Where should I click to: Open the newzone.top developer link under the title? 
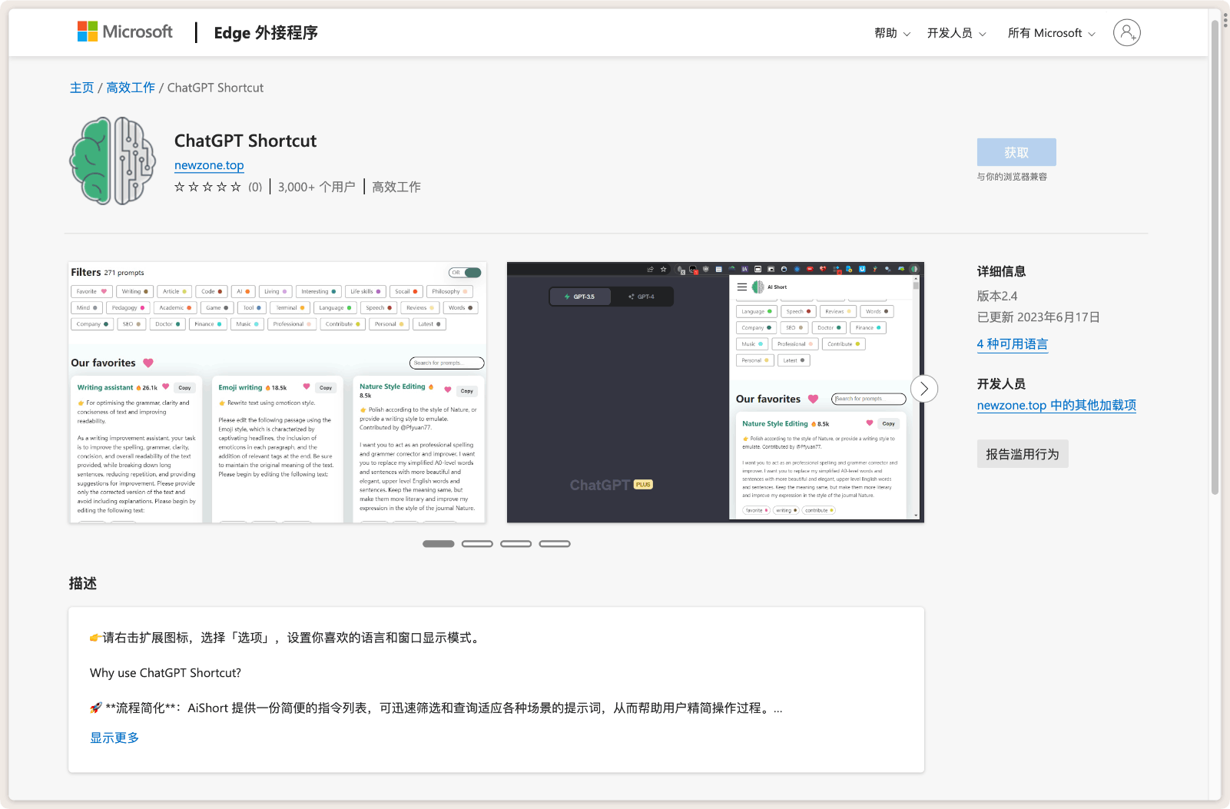[x=208, y=165]
